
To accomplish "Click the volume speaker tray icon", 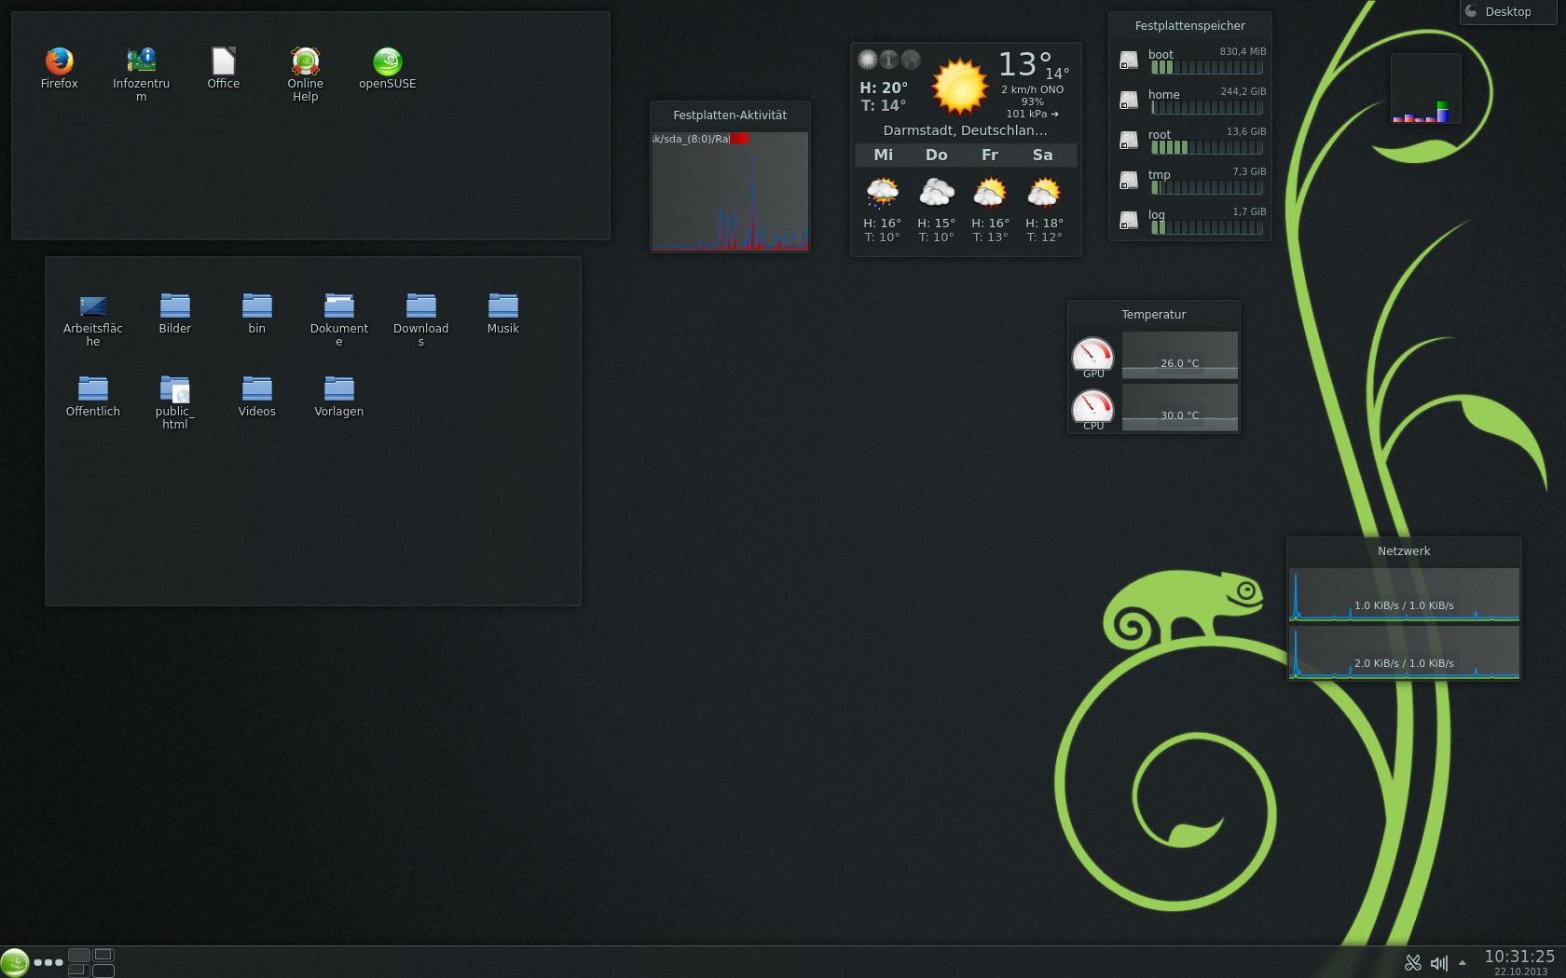I will tap(1438, 963).
